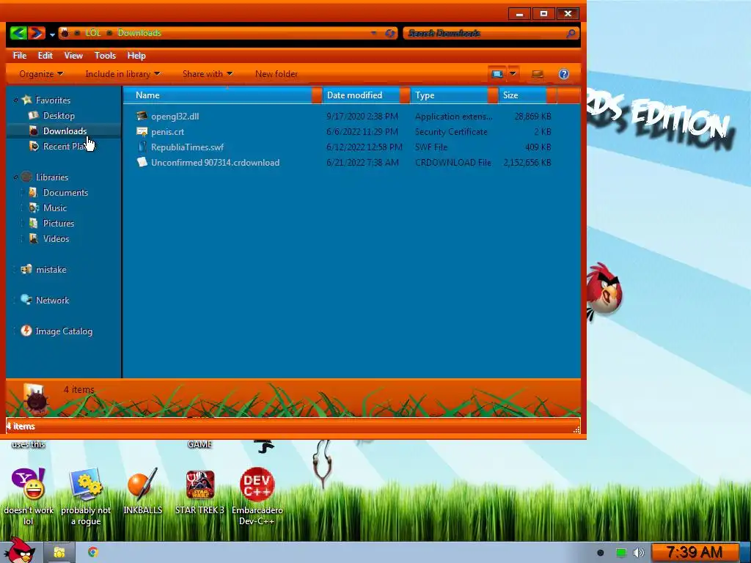
Task: Go back with the green Back arrow
Action: (18, 33)
